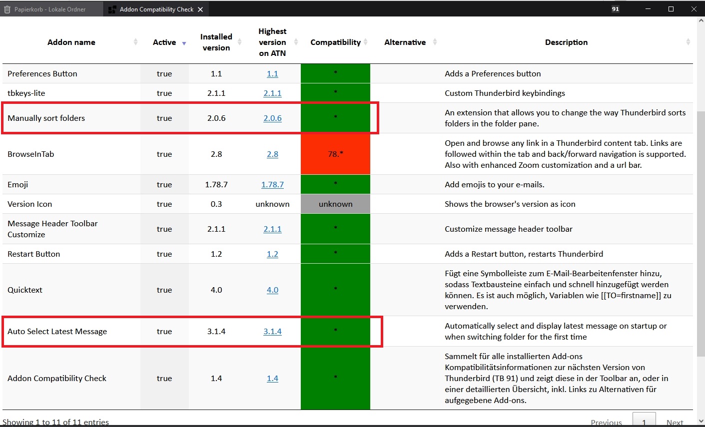The height and width of the screenshot is (427, 705).
Task: Click the 91 version badge icon
Action: click(615, 9)
